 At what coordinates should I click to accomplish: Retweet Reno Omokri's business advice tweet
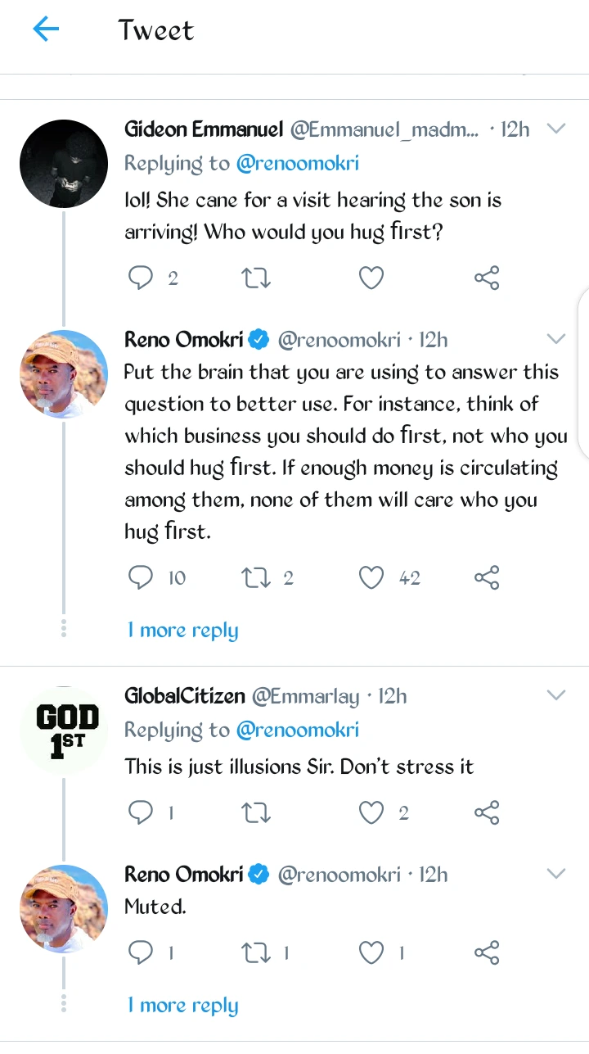pos(256,578)
